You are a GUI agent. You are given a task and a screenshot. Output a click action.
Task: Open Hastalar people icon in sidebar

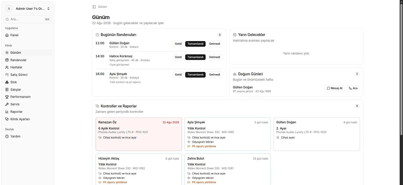tap(7, 67)
